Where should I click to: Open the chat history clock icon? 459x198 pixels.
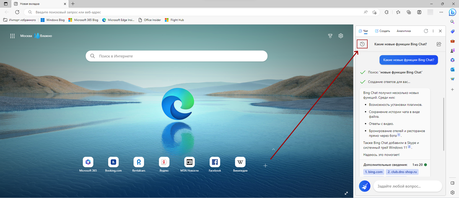pos(362,44)
